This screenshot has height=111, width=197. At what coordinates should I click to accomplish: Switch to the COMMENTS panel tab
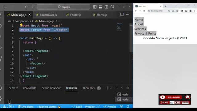[30, 88]
